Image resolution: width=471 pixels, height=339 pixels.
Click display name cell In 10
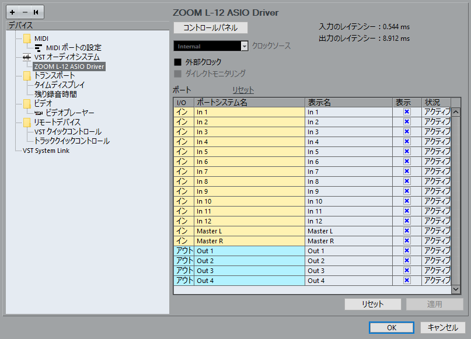pos(349,201)
